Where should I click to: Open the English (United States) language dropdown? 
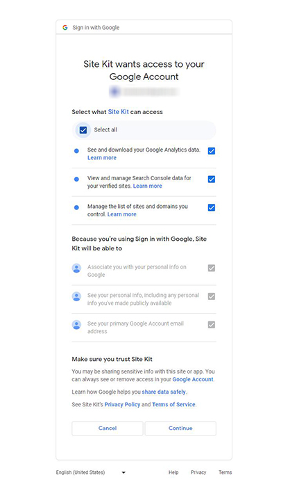pos(91,472)
